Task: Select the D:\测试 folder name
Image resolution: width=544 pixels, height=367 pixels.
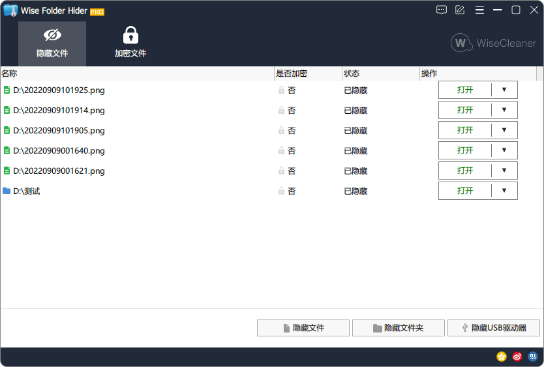Action: 27,191
